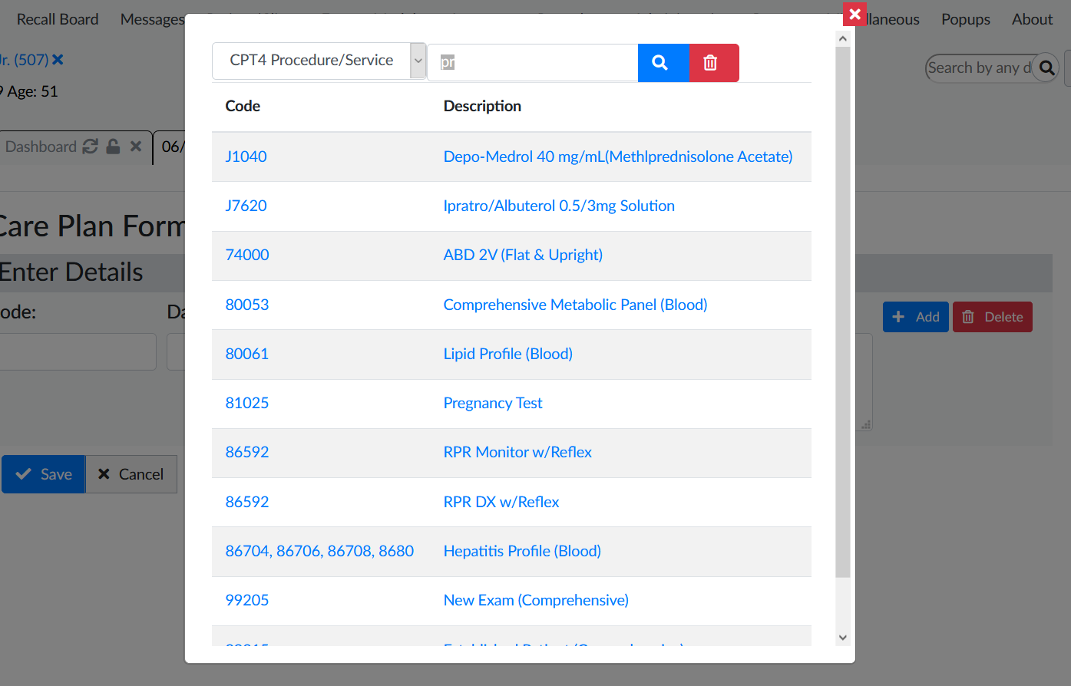
Task: Click the Add button on the form
Action: [915, 316]
